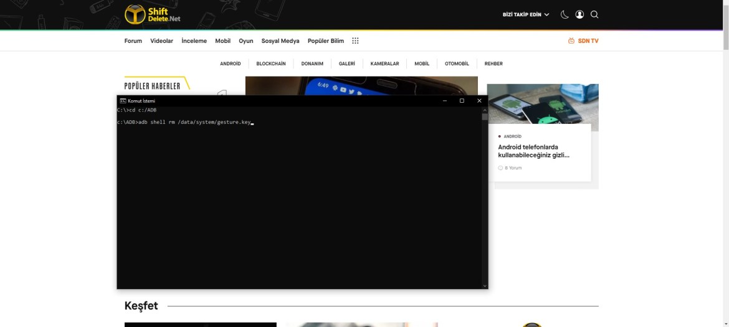
Task: Open the Forum menu item
Action: 133,41
